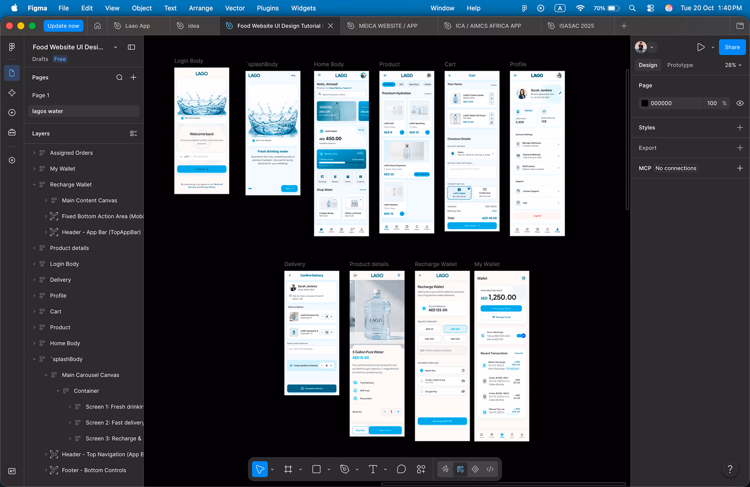Switch to Draw mode in toolbar
Viewport: 750px width, 487px height.
point(445,469)
